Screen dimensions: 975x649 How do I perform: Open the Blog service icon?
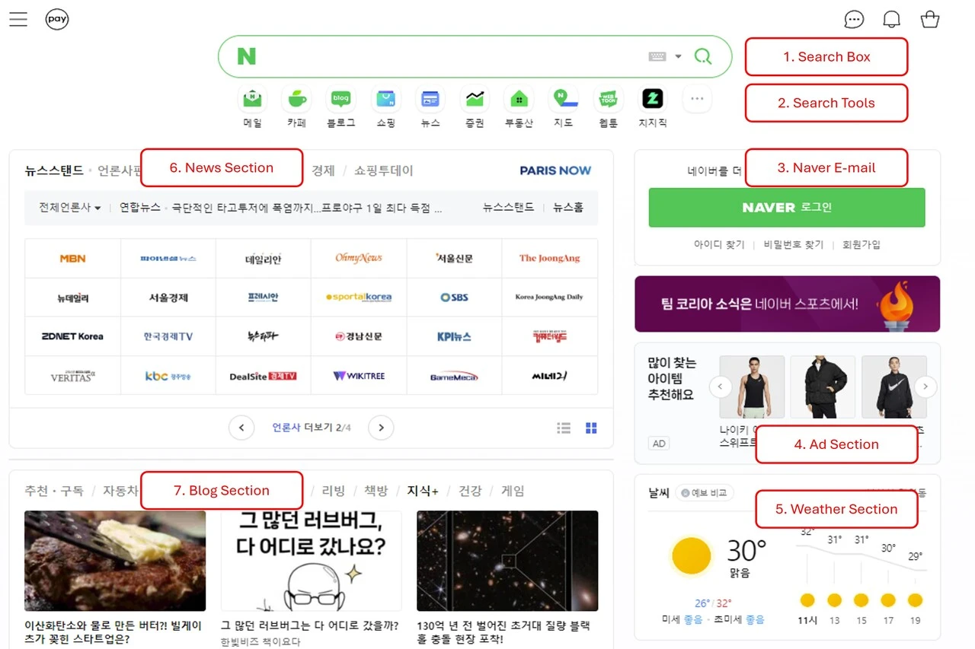pos(340,99)
